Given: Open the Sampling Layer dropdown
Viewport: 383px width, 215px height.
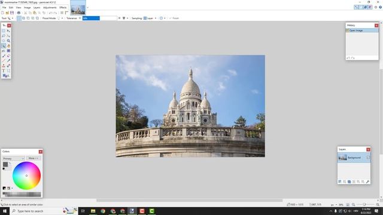Looking at the screenshot, I should coord(150,19).
